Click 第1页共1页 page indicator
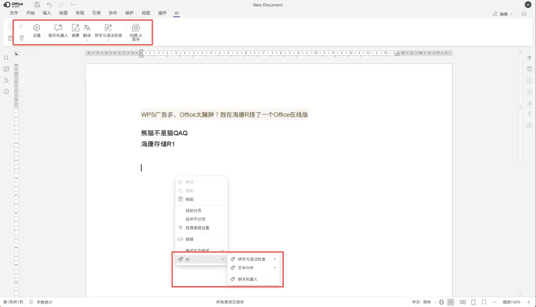The image size is (536, 307). pos(13,302)
